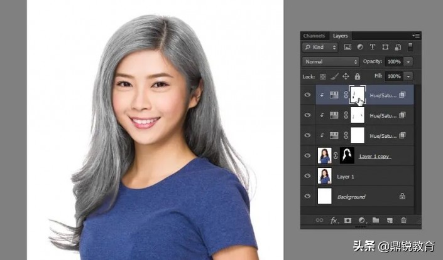Switch to the Channels tab
The image size is (443, 260).
coord(314,36)
